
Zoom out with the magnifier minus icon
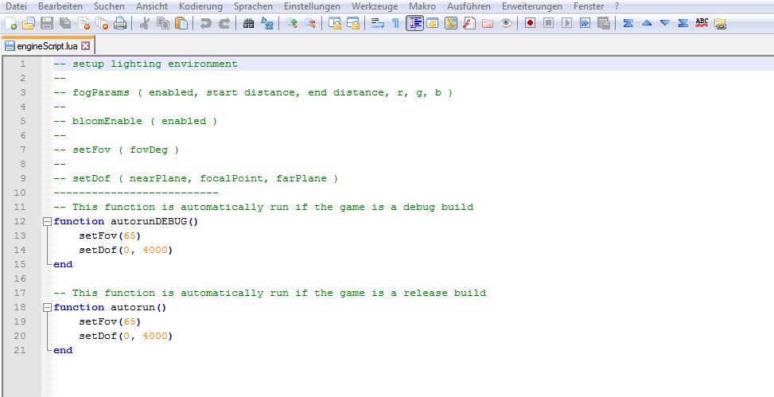point(309,23)
